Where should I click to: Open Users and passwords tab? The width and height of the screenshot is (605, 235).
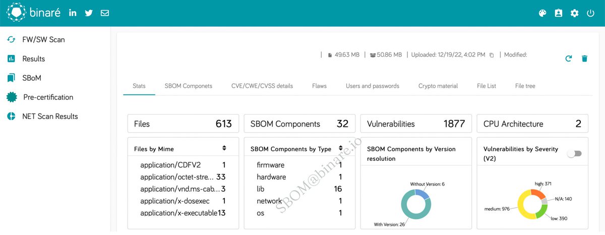[373, 86]
